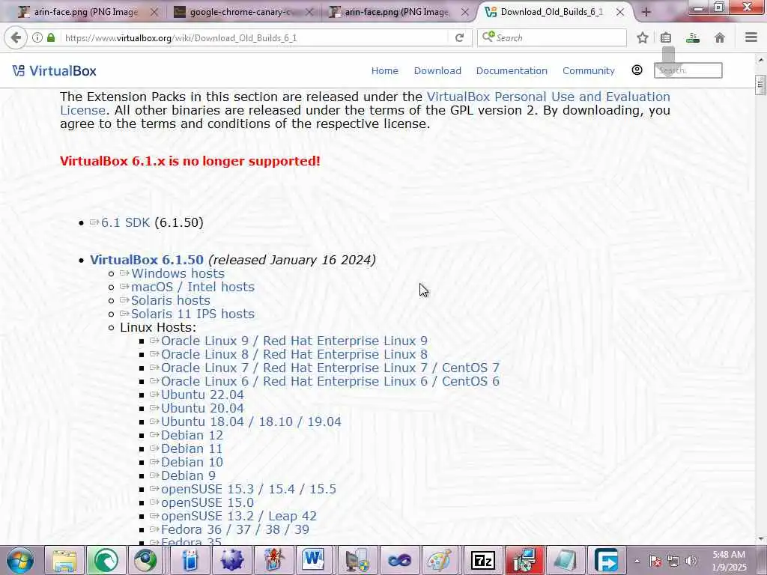Show bookmarks list icon in toolbar
The height and width of the screenshot is (575, 767).
[x=666, y=37]
